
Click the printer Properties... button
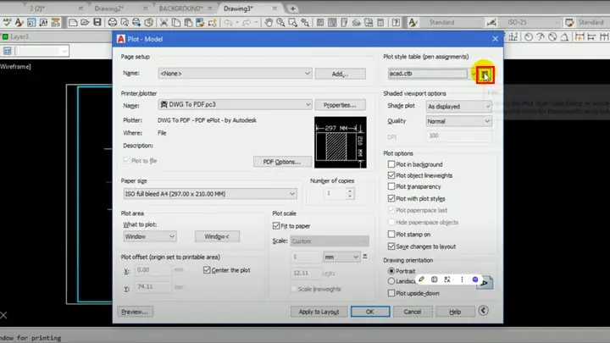340,105
